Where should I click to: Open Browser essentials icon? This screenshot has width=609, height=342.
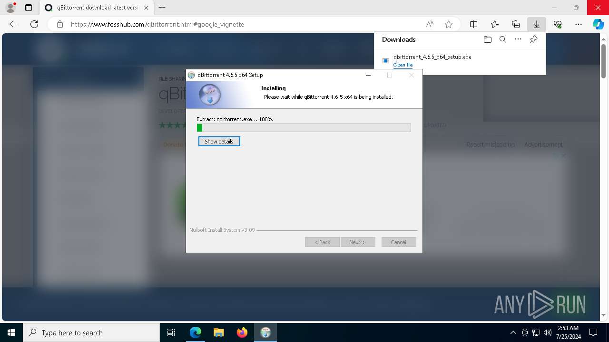[x=558, y=24]
